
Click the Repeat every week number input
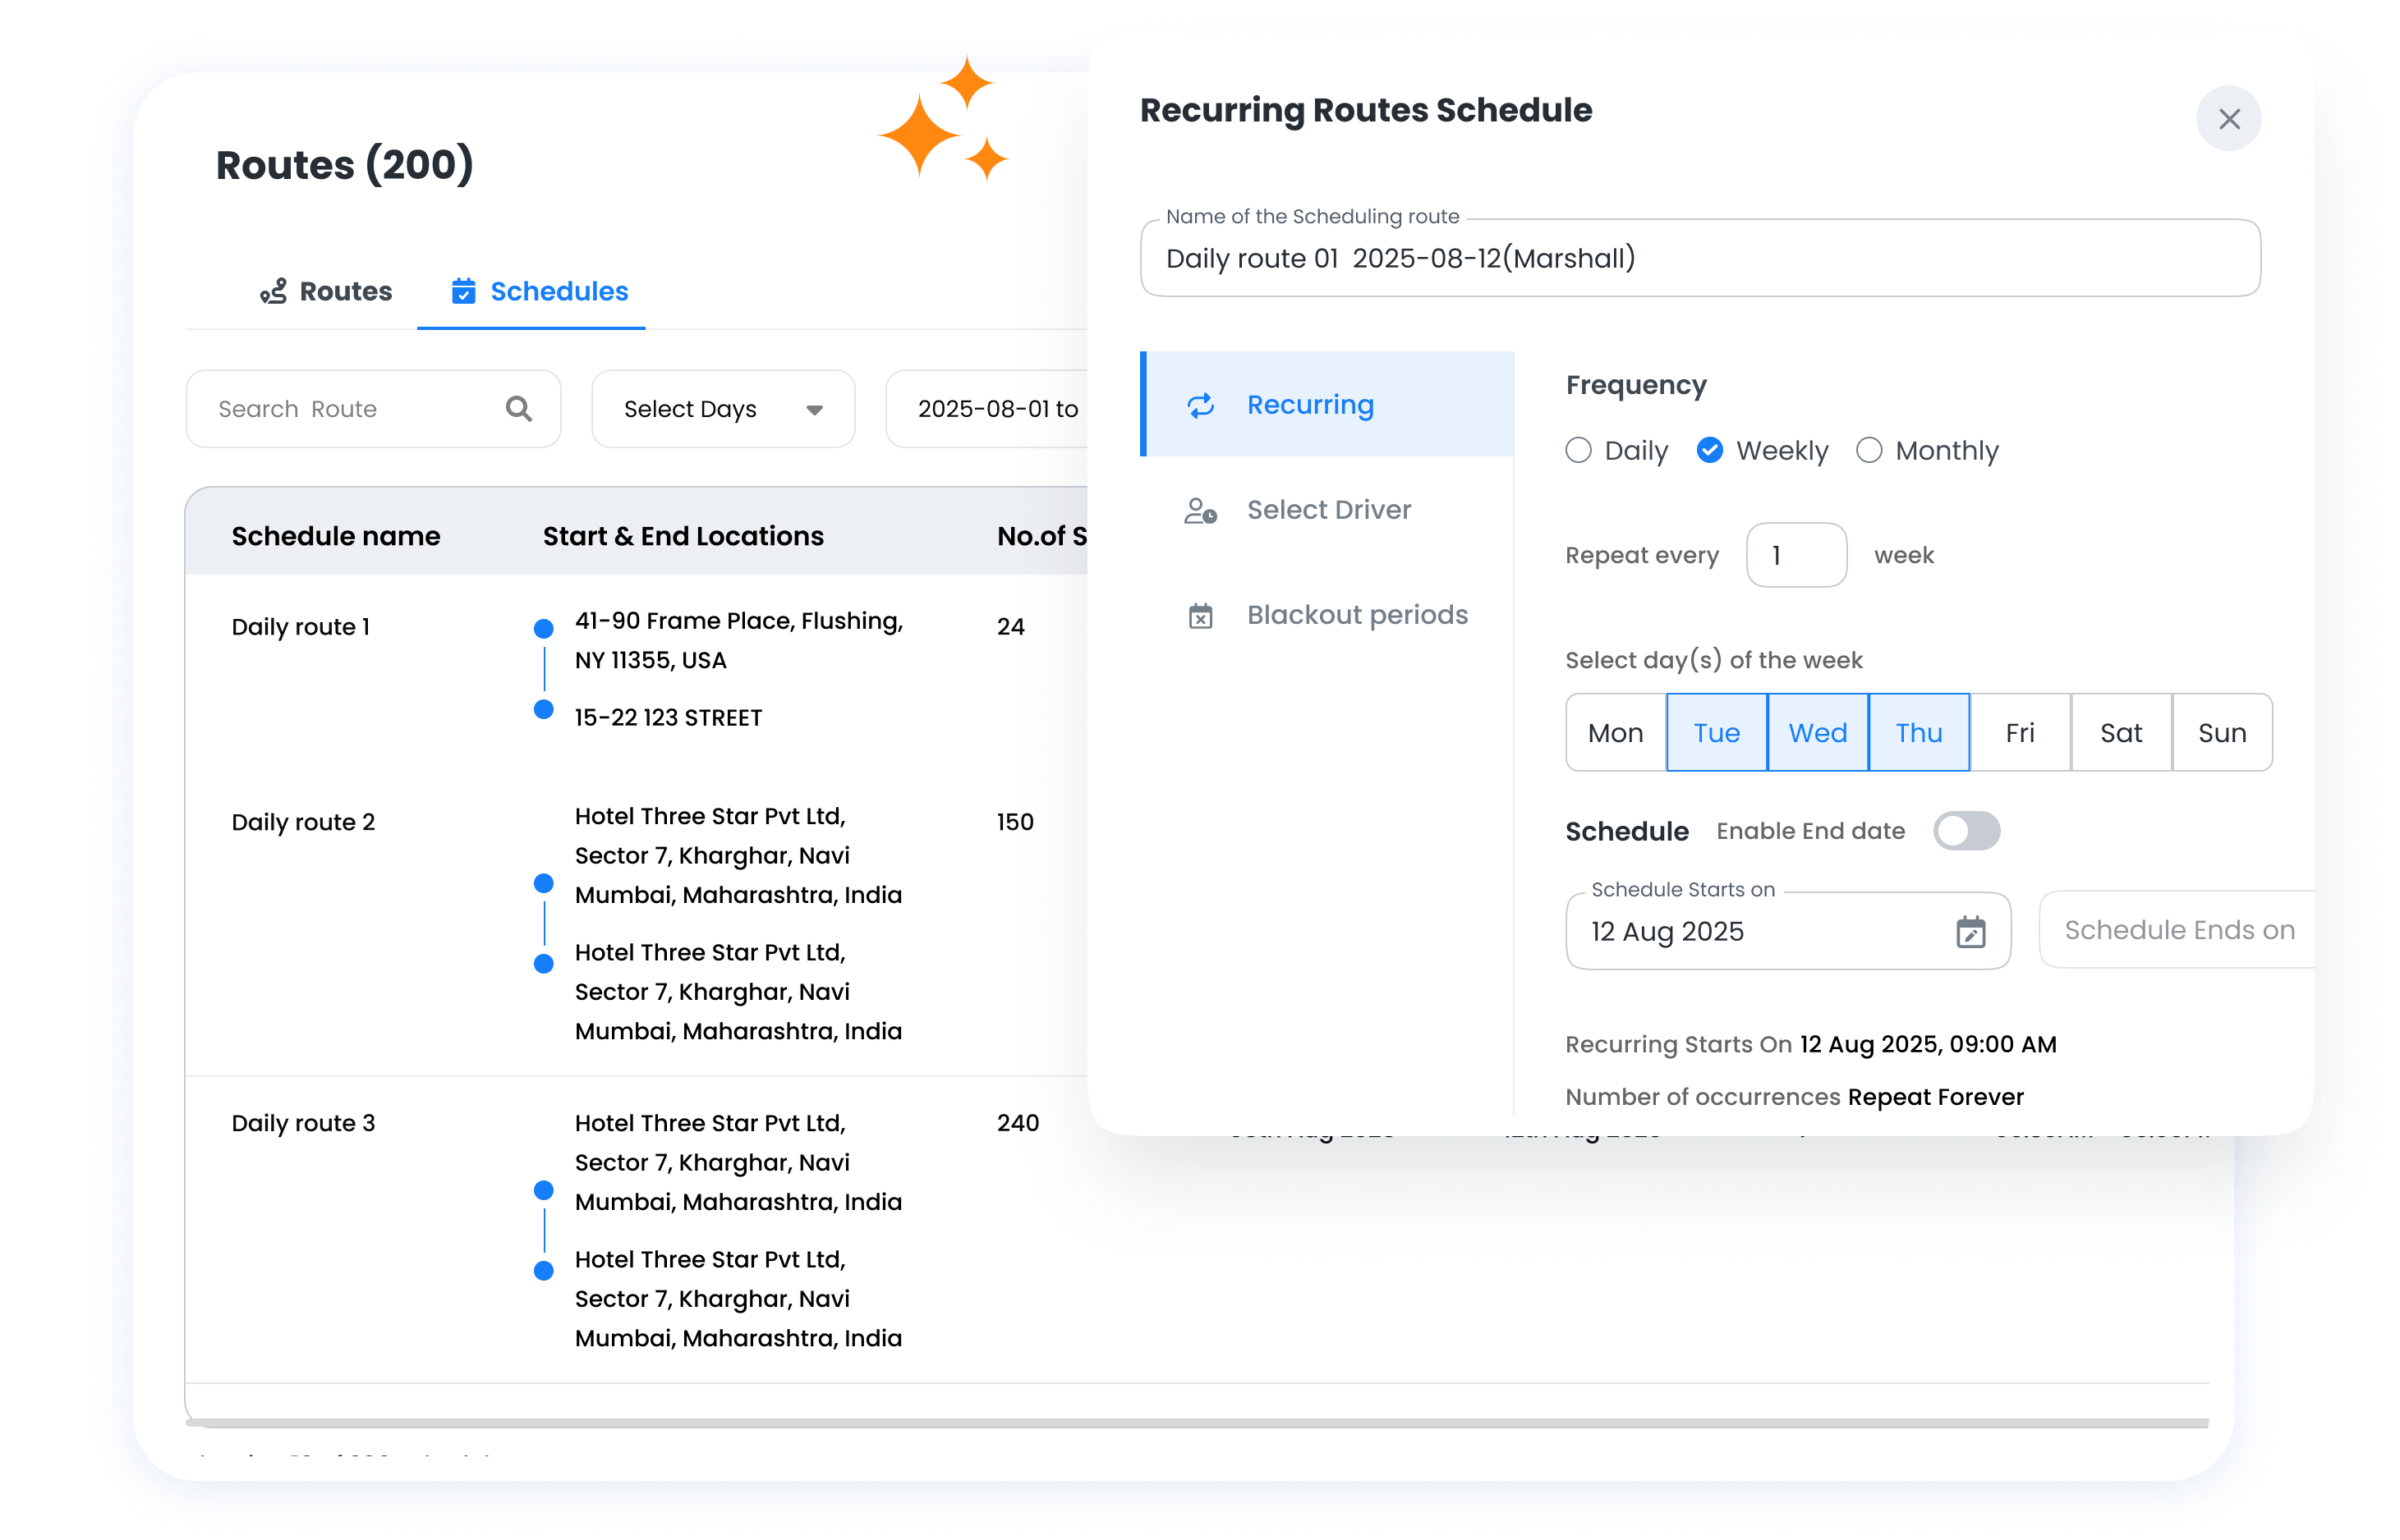click(1795, 555)
